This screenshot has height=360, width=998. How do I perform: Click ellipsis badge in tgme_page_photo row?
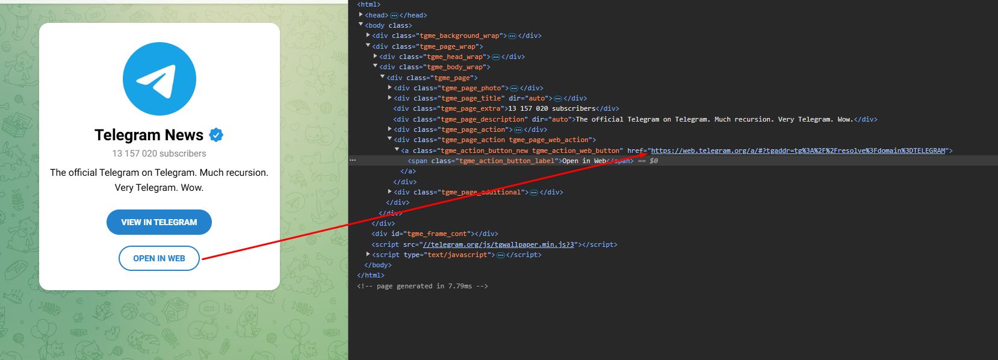[514, 88]
